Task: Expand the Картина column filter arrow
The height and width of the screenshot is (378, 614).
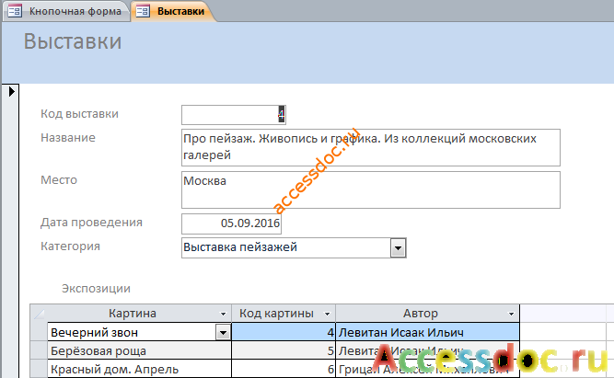Action: coord(223,314)
